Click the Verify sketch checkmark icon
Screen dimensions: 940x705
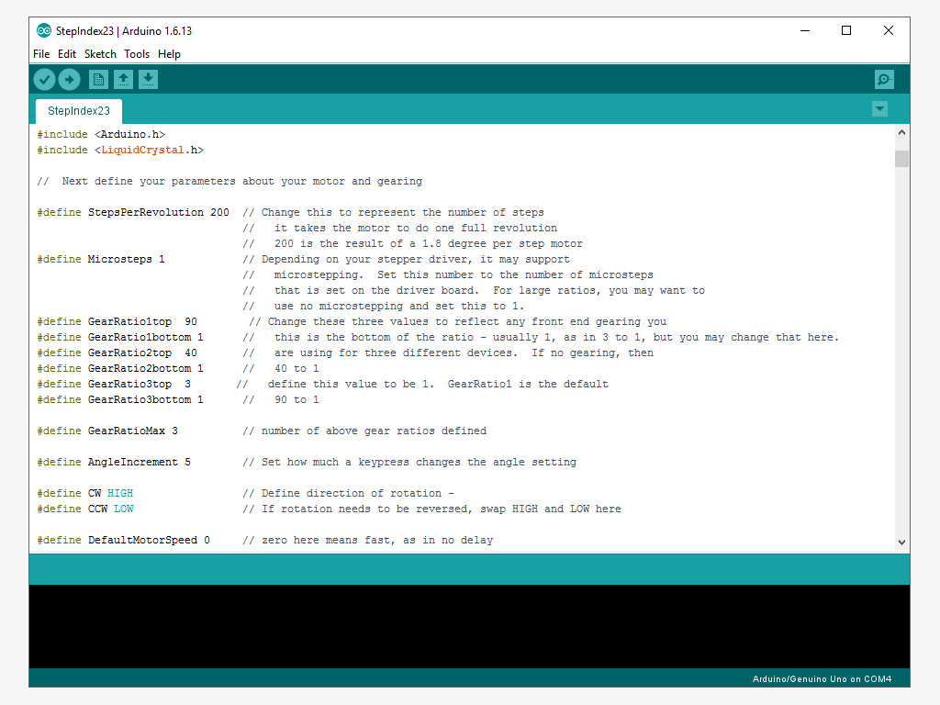coord(44,80)
